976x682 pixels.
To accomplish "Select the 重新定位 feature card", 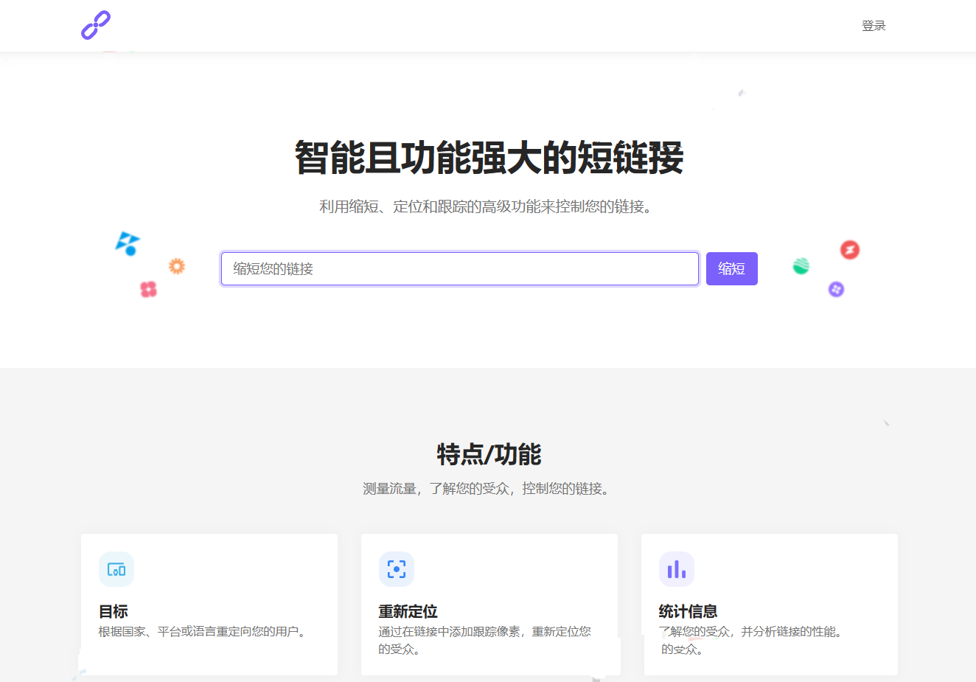I will pyautogui.click(x=489, y=605).
